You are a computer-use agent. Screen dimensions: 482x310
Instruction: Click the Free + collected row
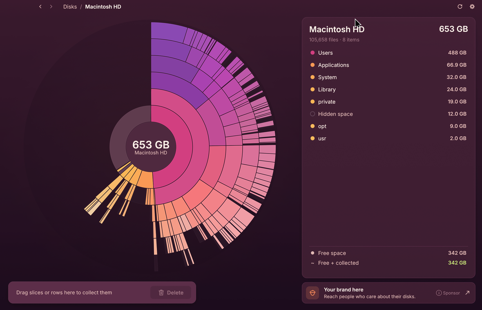pos(388,263)
